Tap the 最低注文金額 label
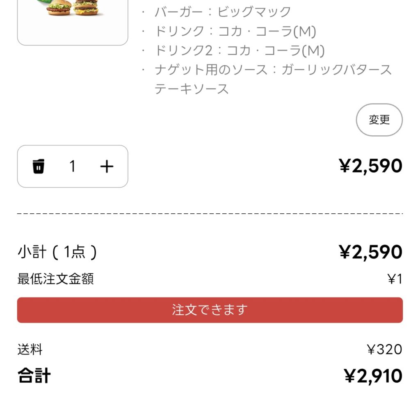The width and height of the screenshot is (420, 420). 55,279
